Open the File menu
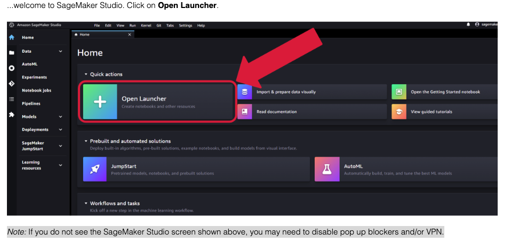Image resolution: width=511 pixels, height=242 pixels. point(97,26)
